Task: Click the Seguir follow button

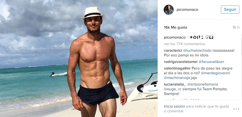Action: (x=230, y=9)
